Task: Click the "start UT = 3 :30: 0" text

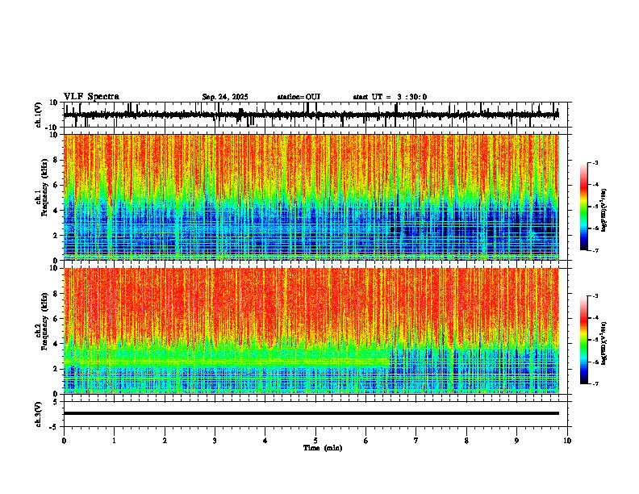Action: pos(390,97)
